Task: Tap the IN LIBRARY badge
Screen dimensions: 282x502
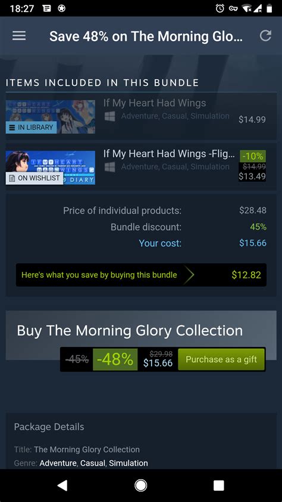Action: click(31, 127)
